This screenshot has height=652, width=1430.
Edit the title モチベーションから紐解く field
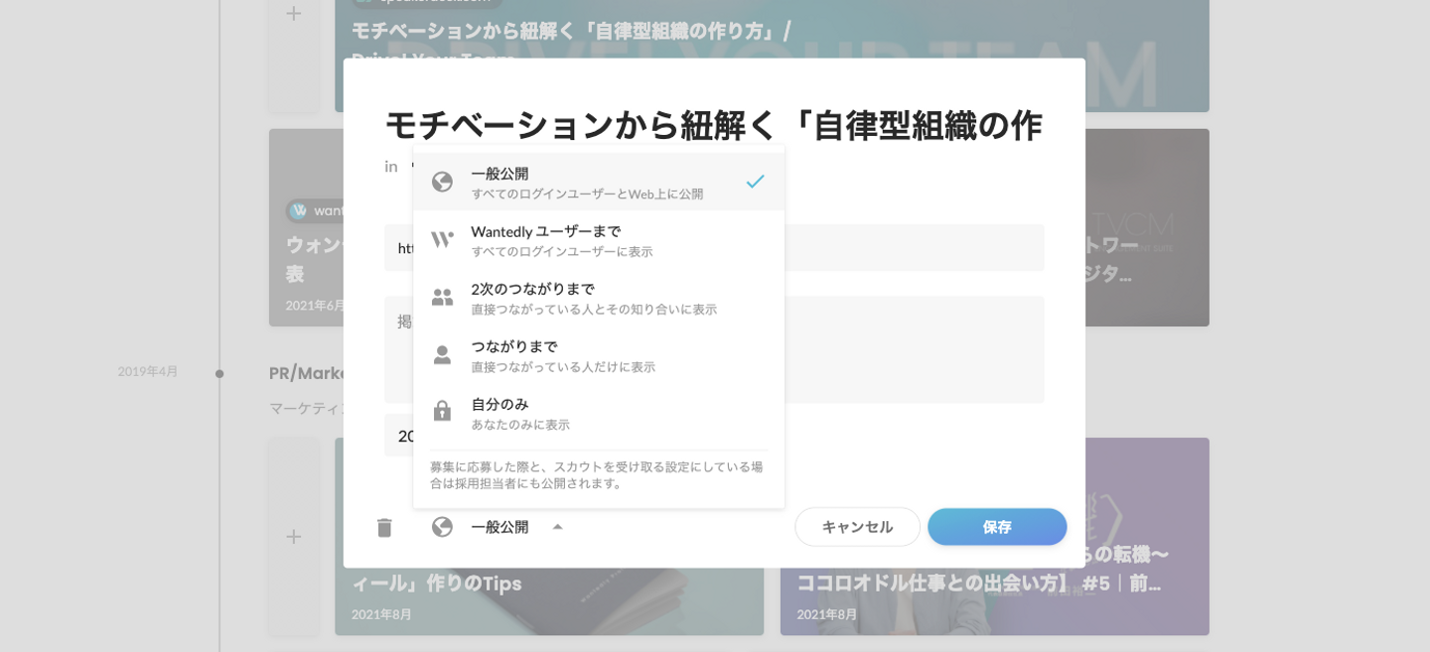[714, 126]
